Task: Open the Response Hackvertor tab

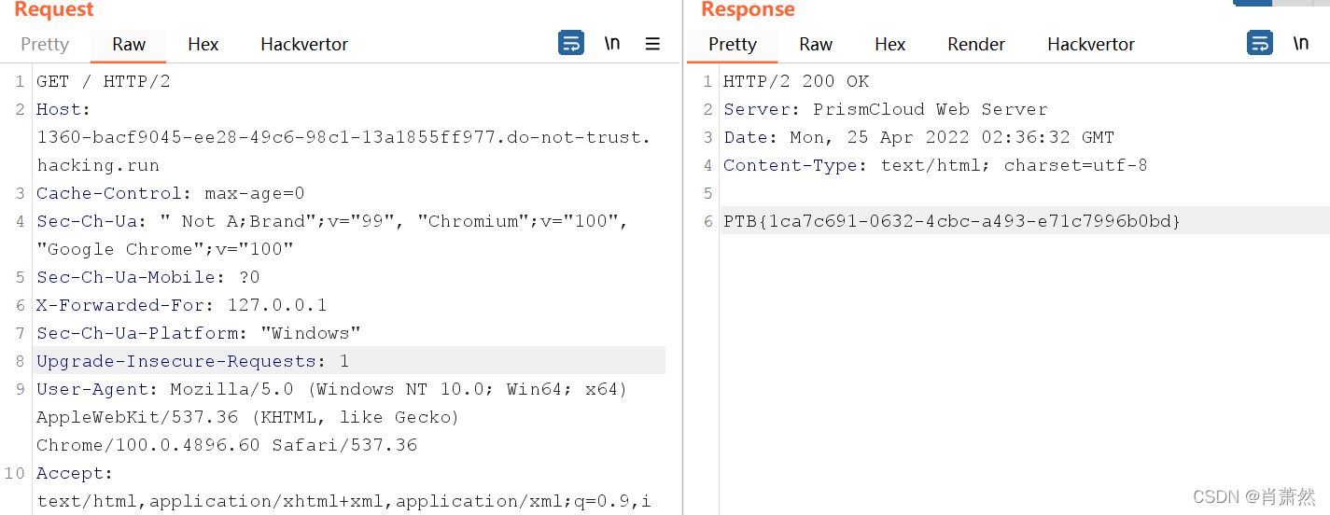Action: coord(1091,44)
